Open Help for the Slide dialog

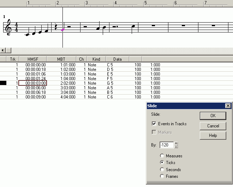coord(213,135)
